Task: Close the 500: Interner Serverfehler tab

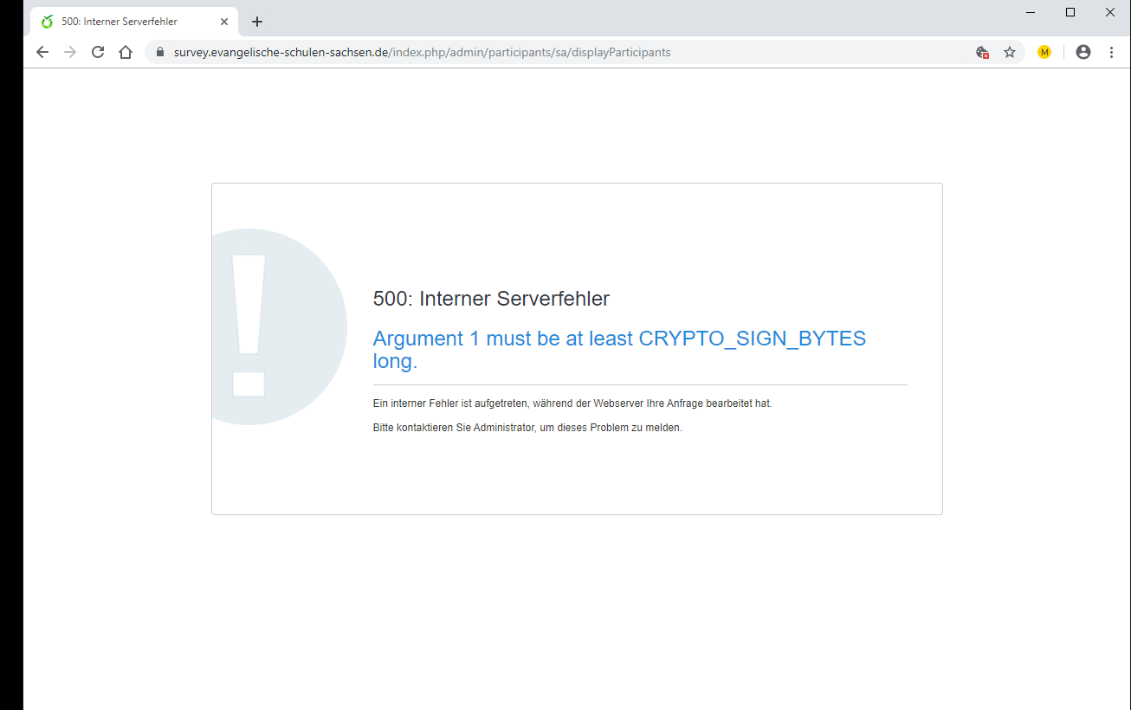Action: 223,22
